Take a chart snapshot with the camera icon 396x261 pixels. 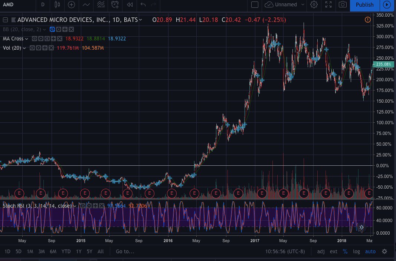[x=343, y=5]
